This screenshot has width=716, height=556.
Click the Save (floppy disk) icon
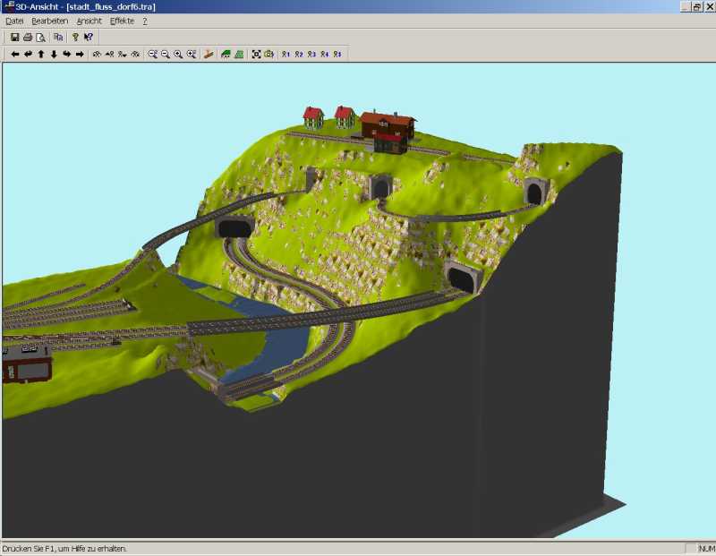point(15,38)
